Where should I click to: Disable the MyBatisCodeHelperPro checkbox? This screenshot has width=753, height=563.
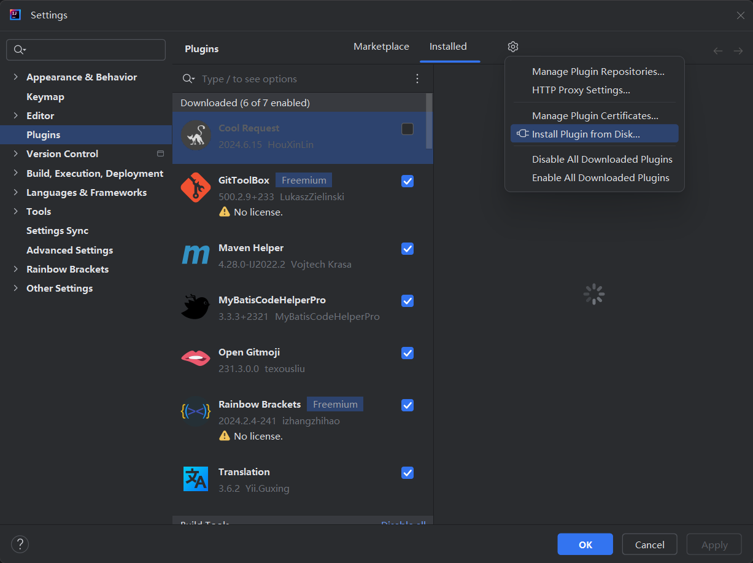click(x=407, y=301)
